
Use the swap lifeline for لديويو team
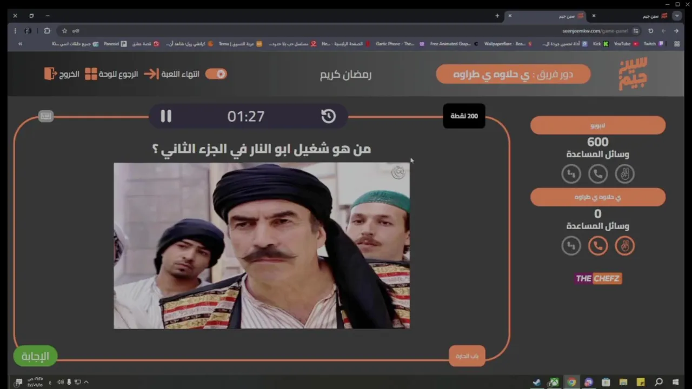(571, 174)
